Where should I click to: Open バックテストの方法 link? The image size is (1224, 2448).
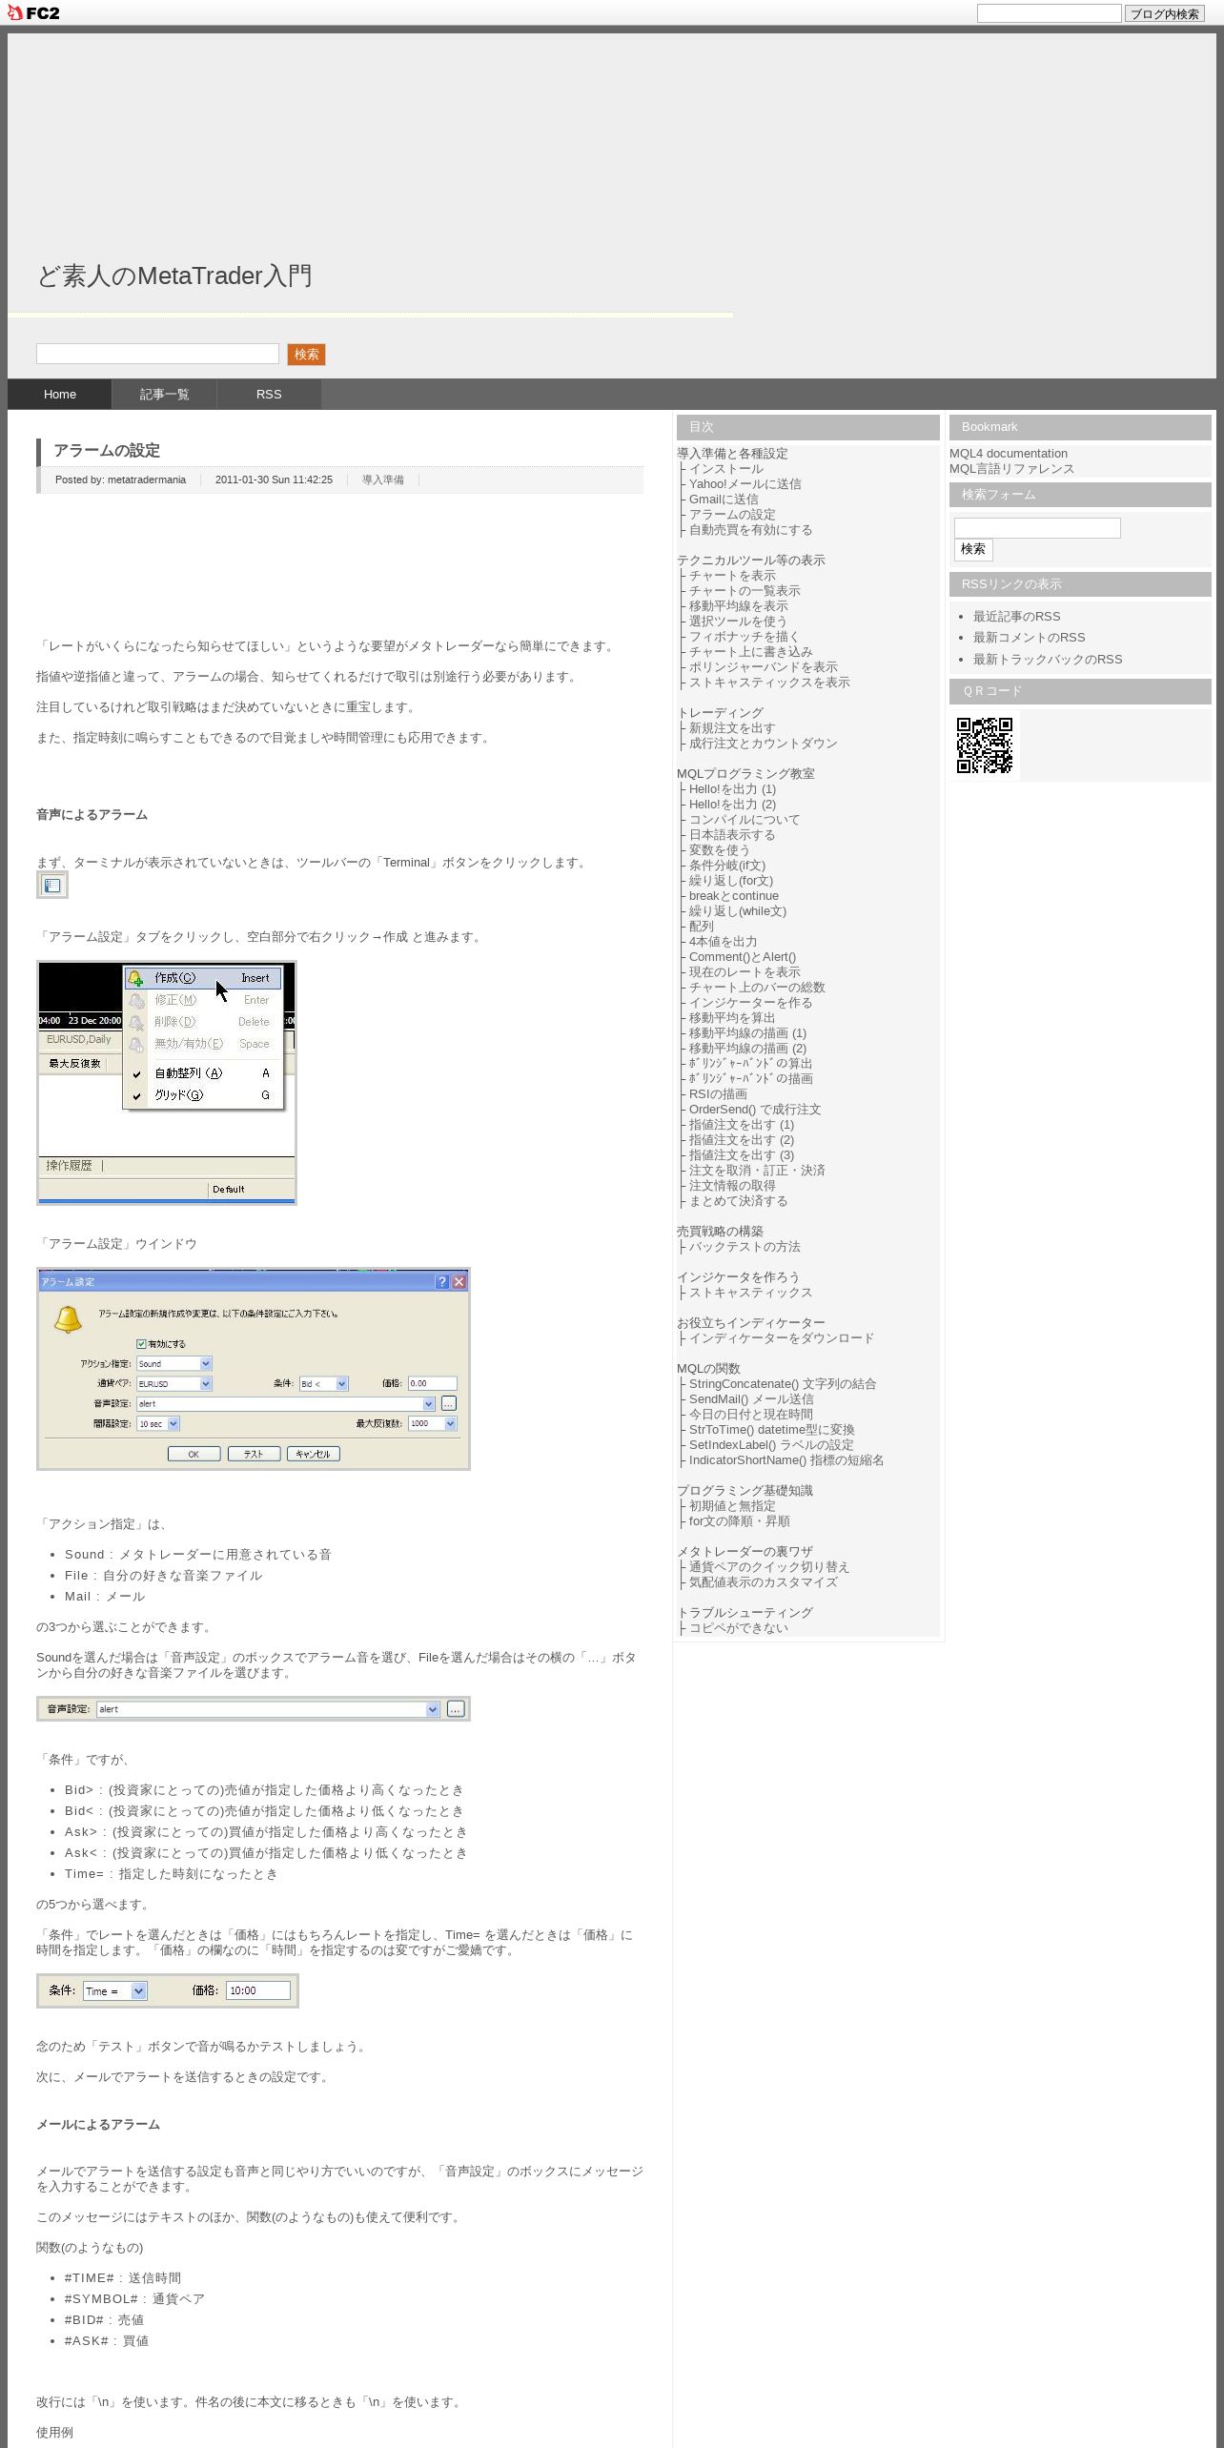point(745,1247)
